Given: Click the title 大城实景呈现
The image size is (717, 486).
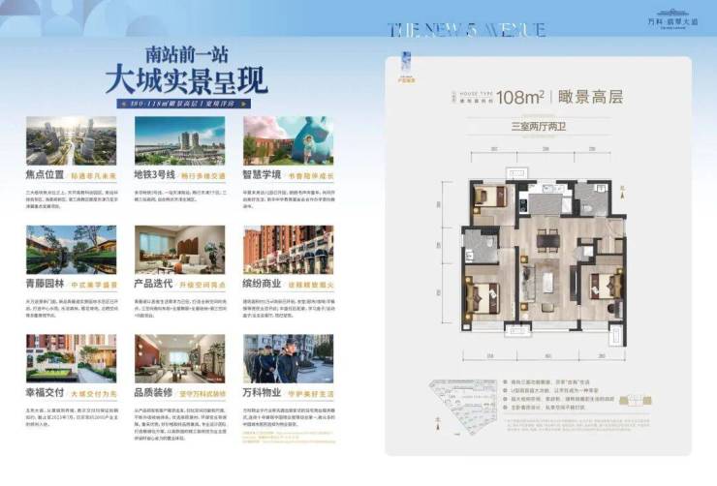Looking at the screenshot, I should [187, 81].
